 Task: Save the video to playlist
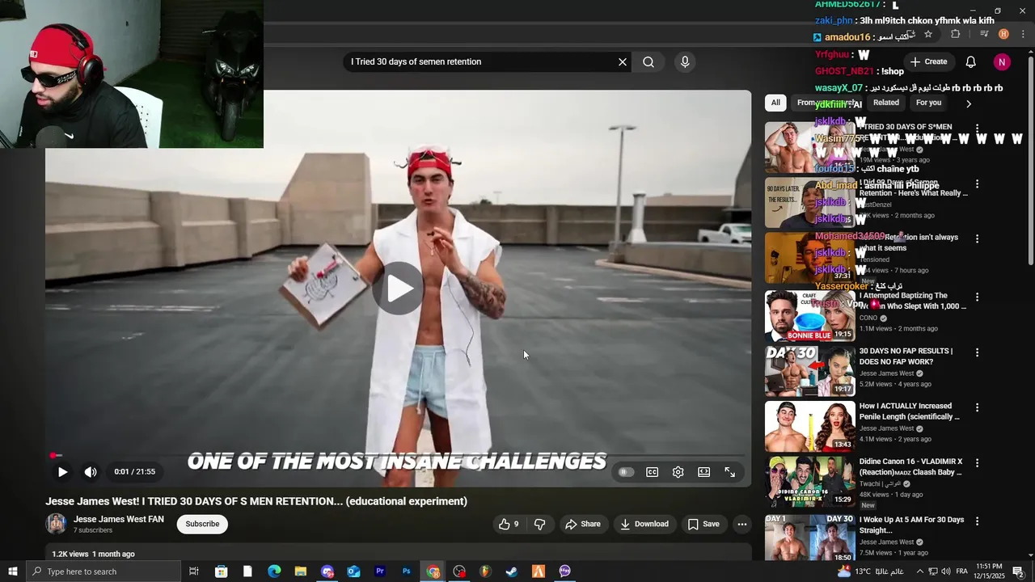click(703, 525)
